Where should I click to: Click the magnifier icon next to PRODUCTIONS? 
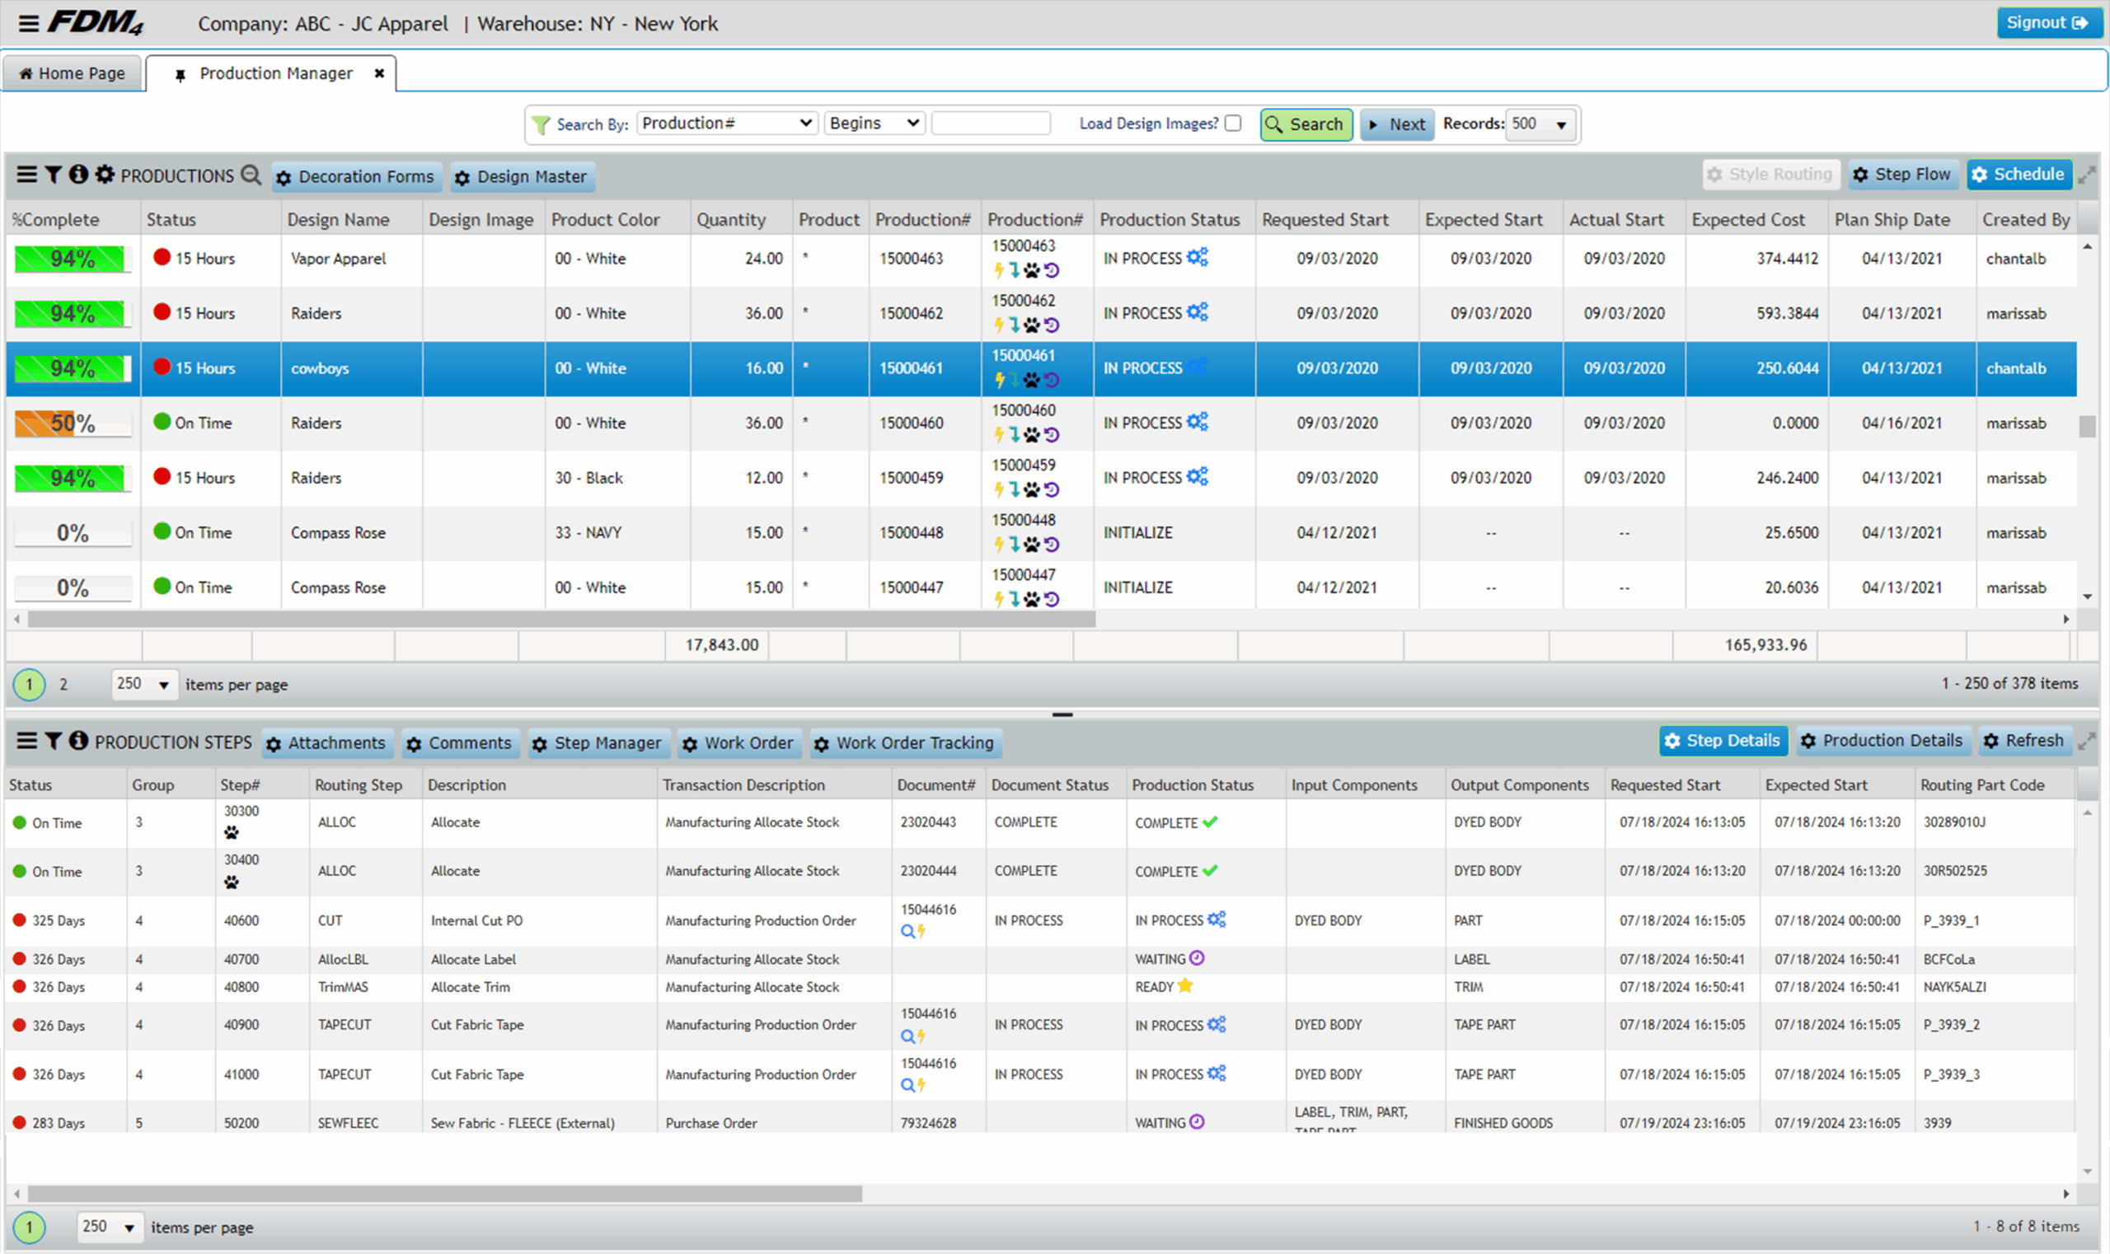[x=251, y=175]
